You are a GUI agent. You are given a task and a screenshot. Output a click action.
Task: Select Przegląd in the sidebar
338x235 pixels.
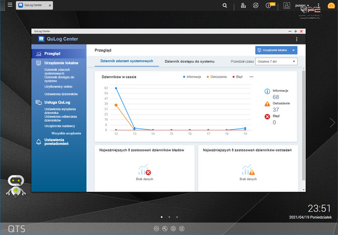click(59, 54)
